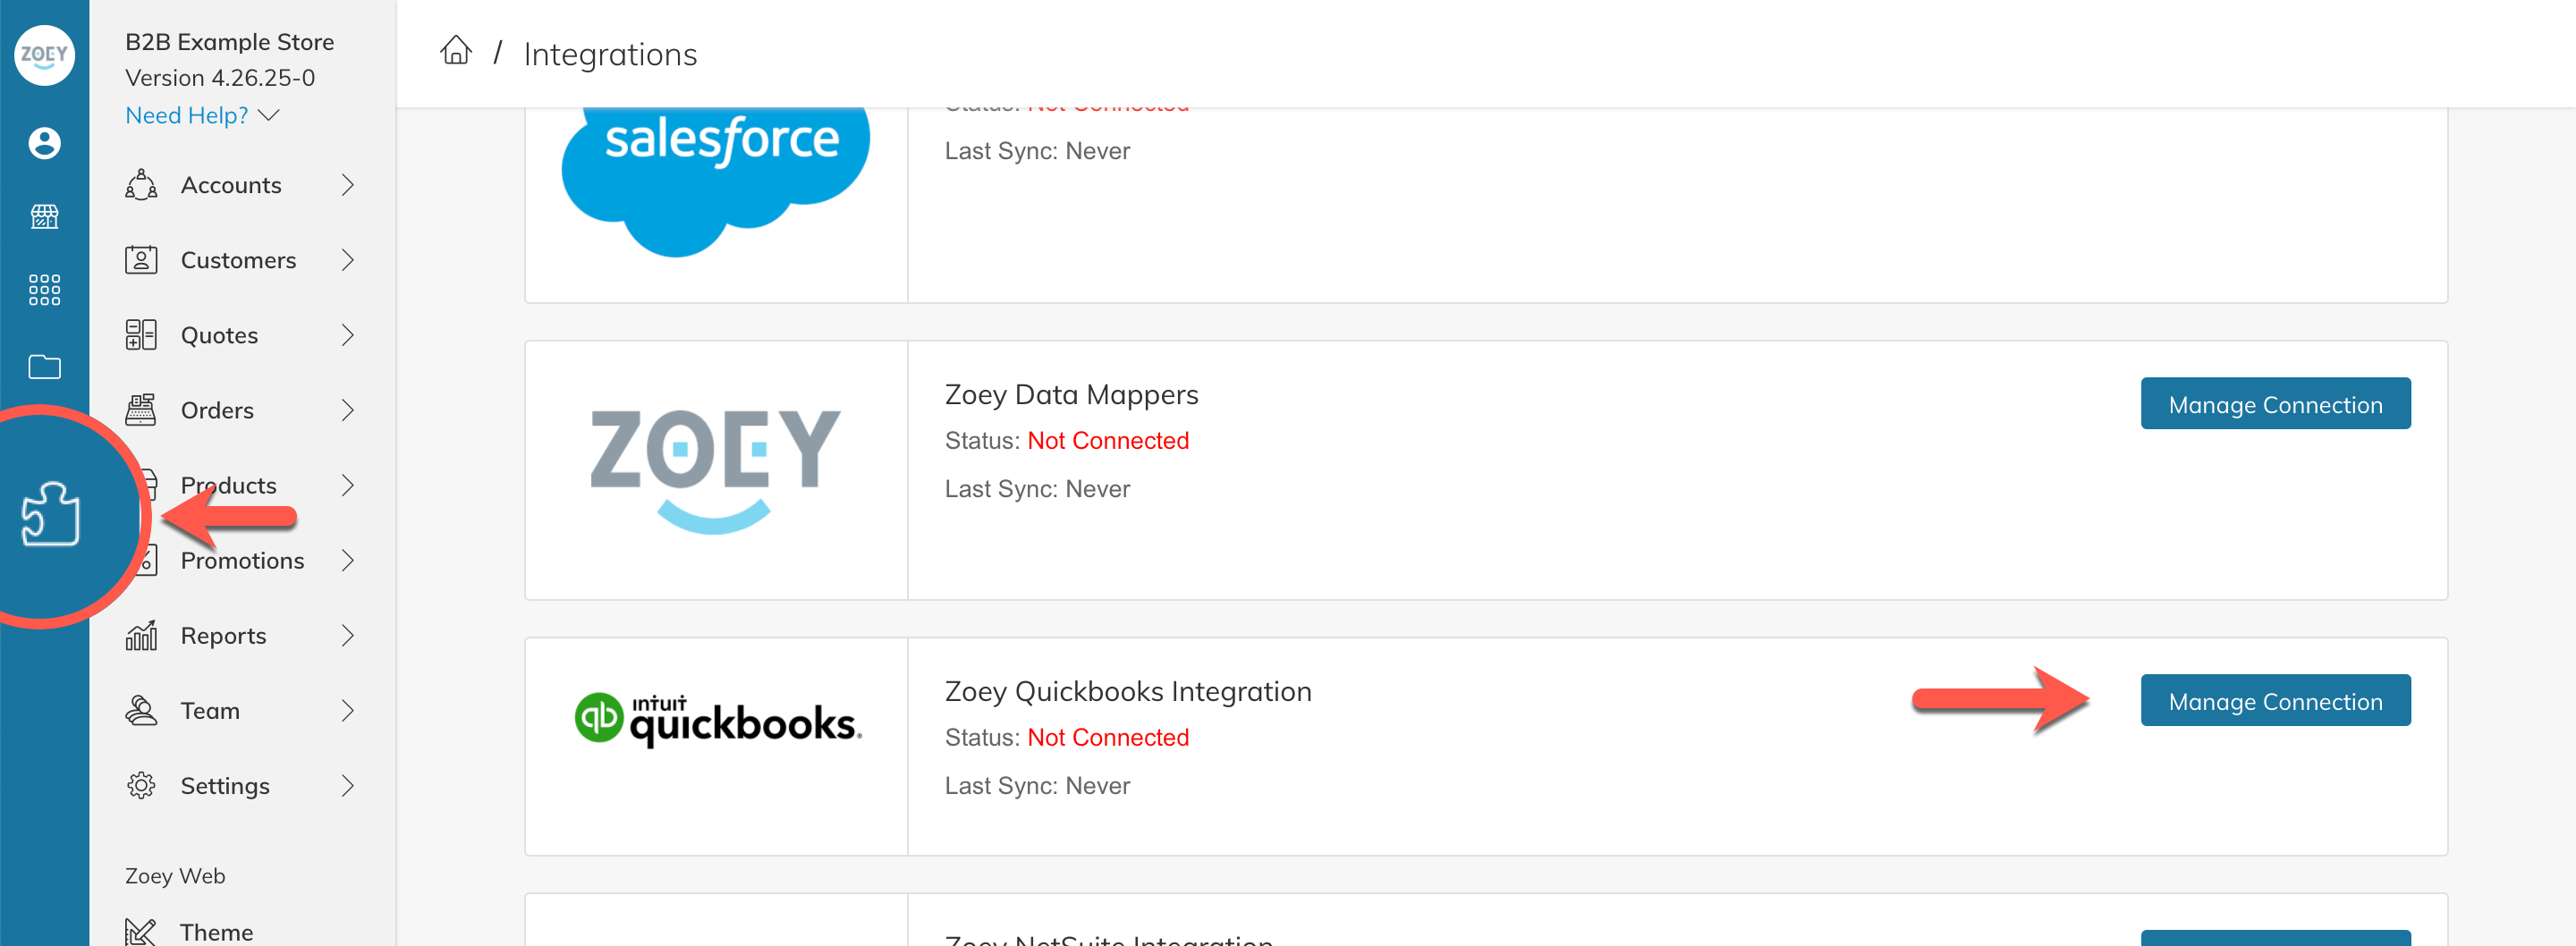Click the Accounts menu icon
This screenshot has height=946, width=2576.
[141, 185]
